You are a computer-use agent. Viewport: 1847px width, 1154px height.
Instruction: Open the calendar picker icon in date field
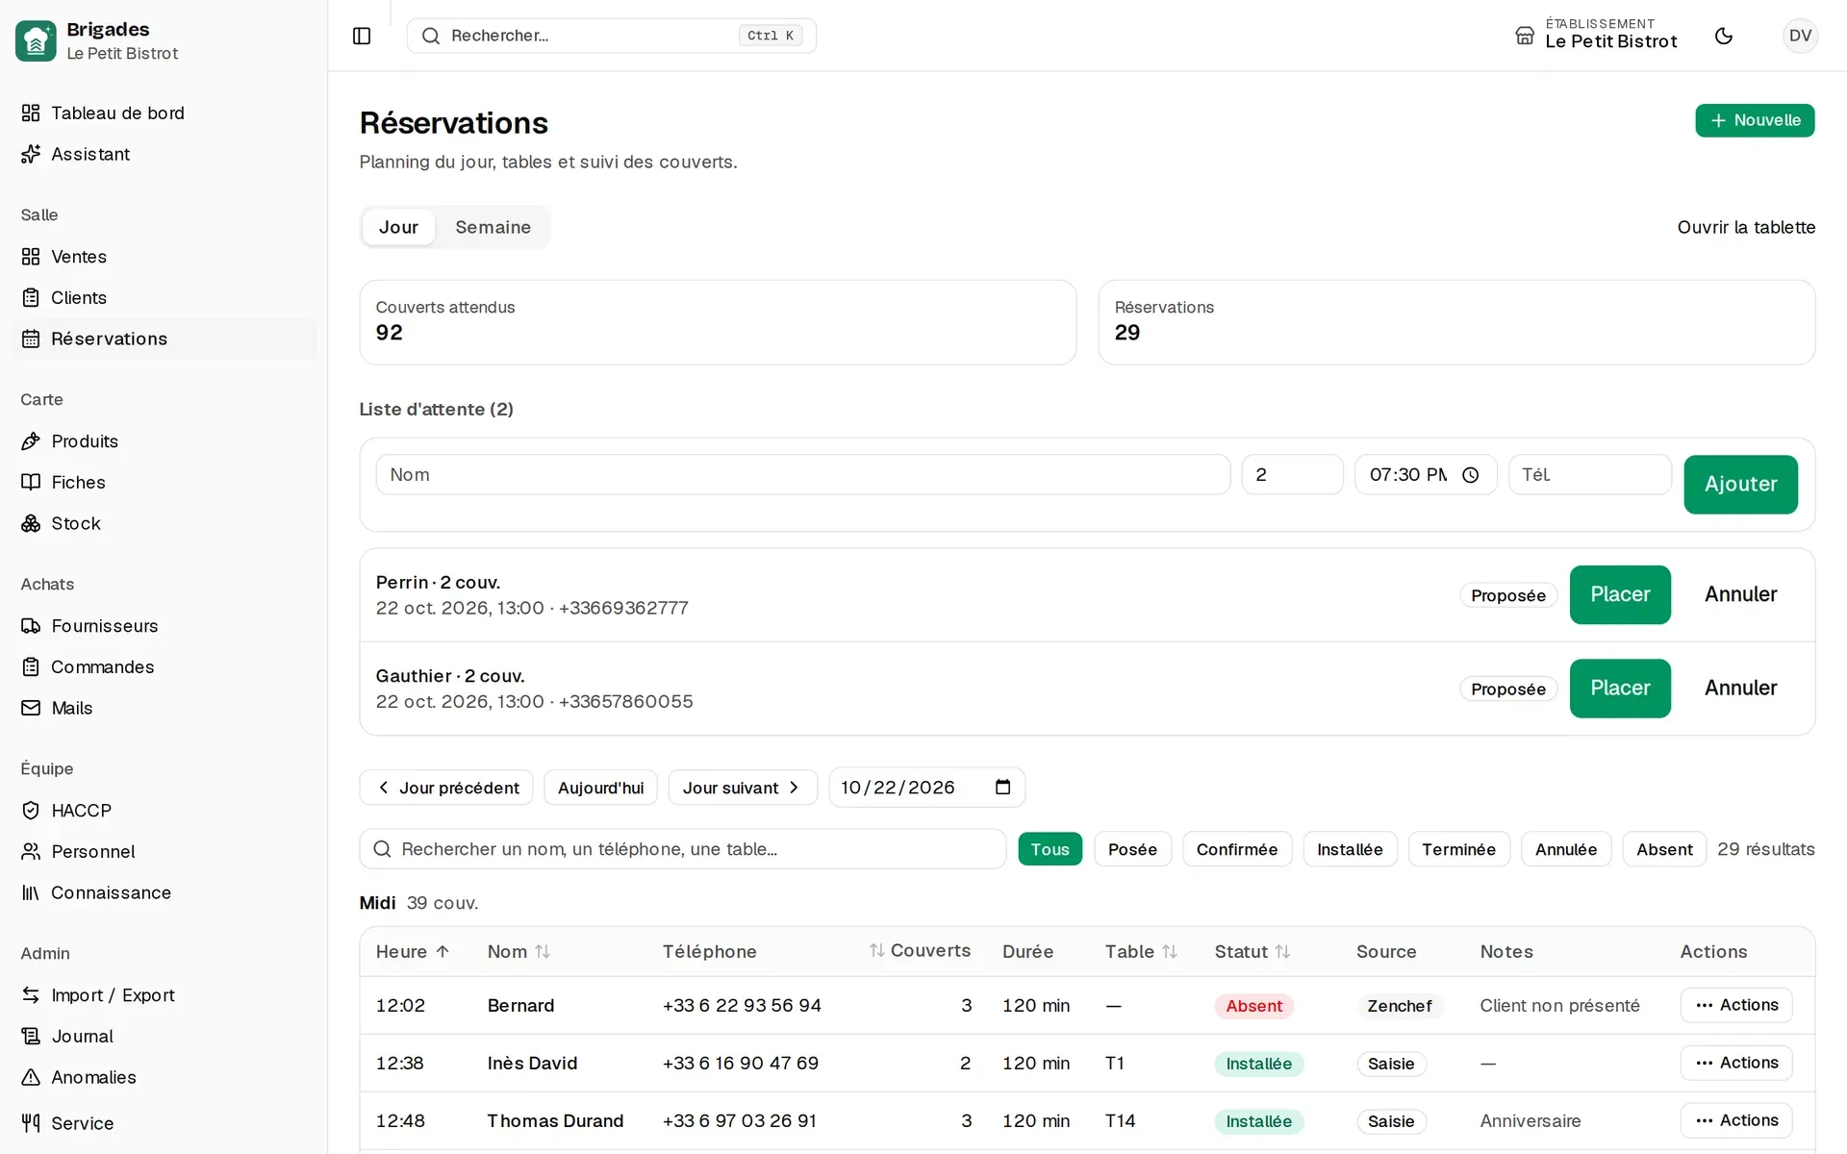[x=1002, y=788]
